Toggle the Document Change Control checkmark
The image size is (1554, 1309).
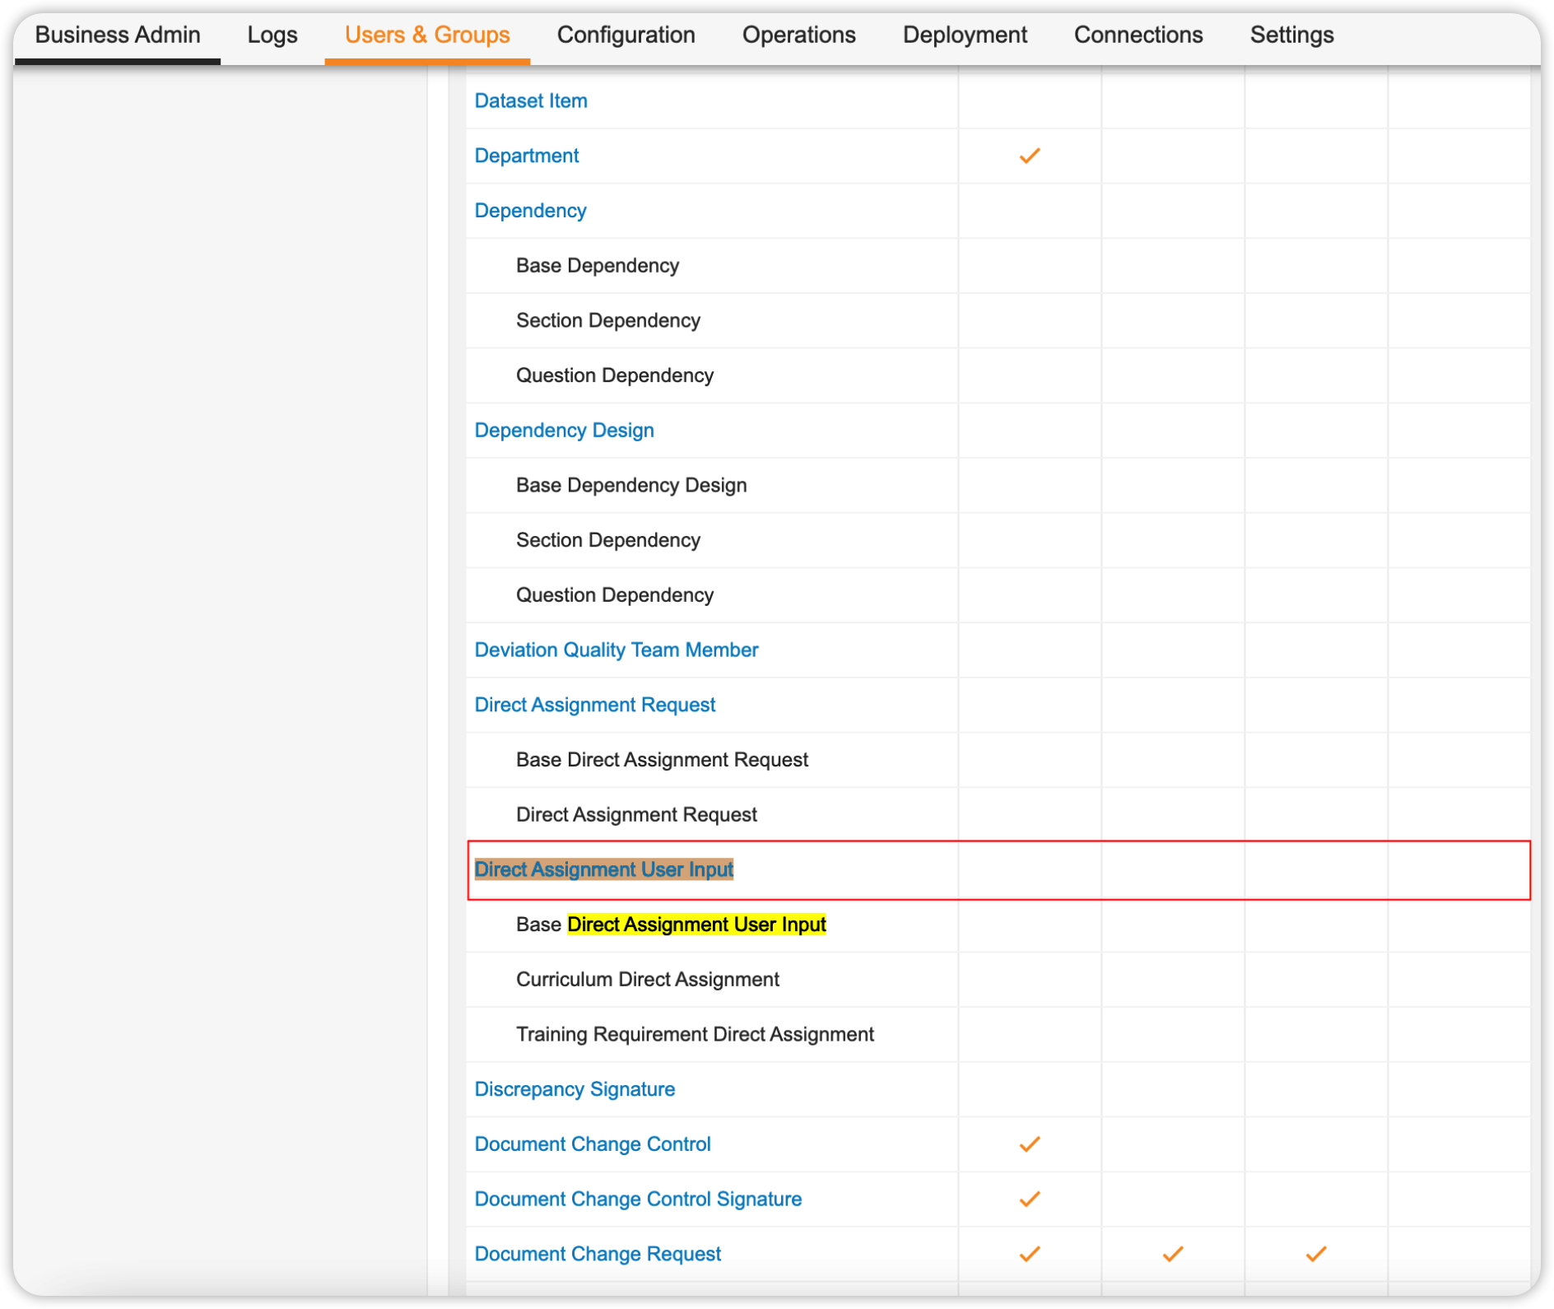[1029, 1144]
